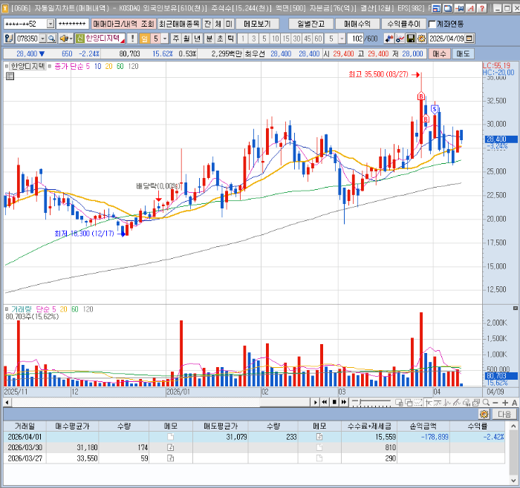Click the password input field

[72, 24]
